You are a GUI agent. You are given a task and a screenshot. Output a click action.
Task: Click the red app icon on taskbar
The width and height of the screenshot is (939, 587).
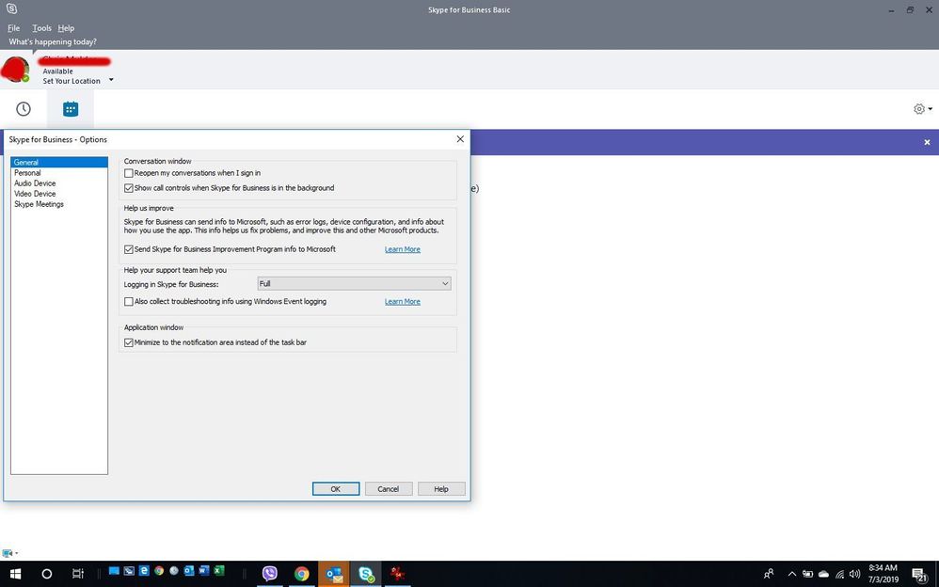pyautogui.click(x=397, y=574)
